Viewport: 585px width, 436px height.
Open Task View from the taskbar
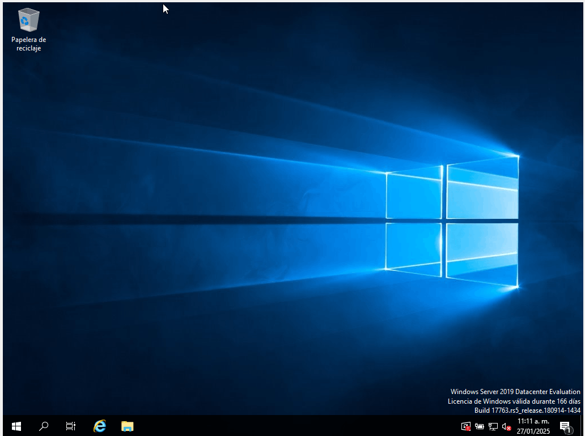[70, 426]
